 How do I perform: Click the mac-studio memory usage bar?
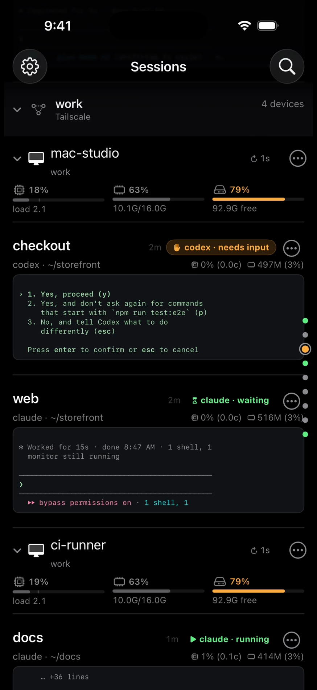[x=158, y=199]
